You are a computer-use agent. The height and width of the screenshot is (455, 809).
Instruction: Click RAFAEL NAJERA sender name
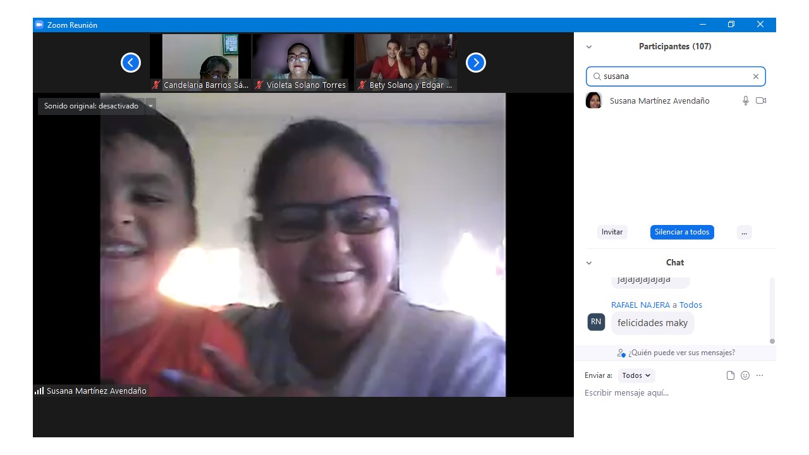click(640, 305)
